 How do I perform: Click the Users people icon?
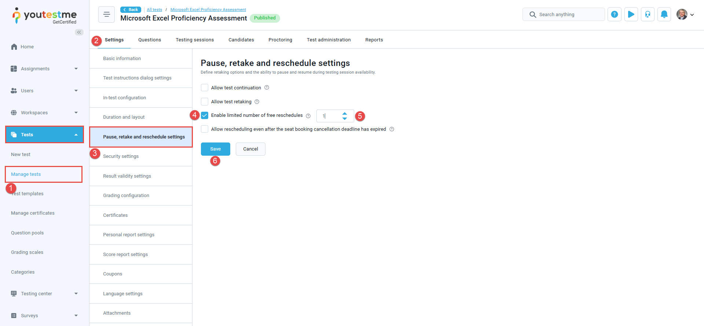tap(14, 90)
